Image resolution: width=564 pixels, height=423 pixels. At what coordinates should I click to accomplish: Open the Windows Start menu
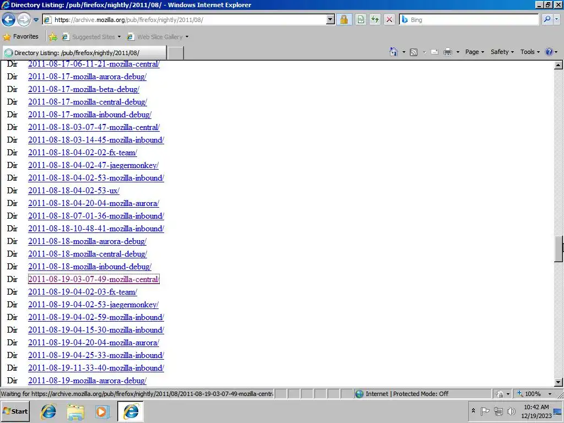click(15, 411)
